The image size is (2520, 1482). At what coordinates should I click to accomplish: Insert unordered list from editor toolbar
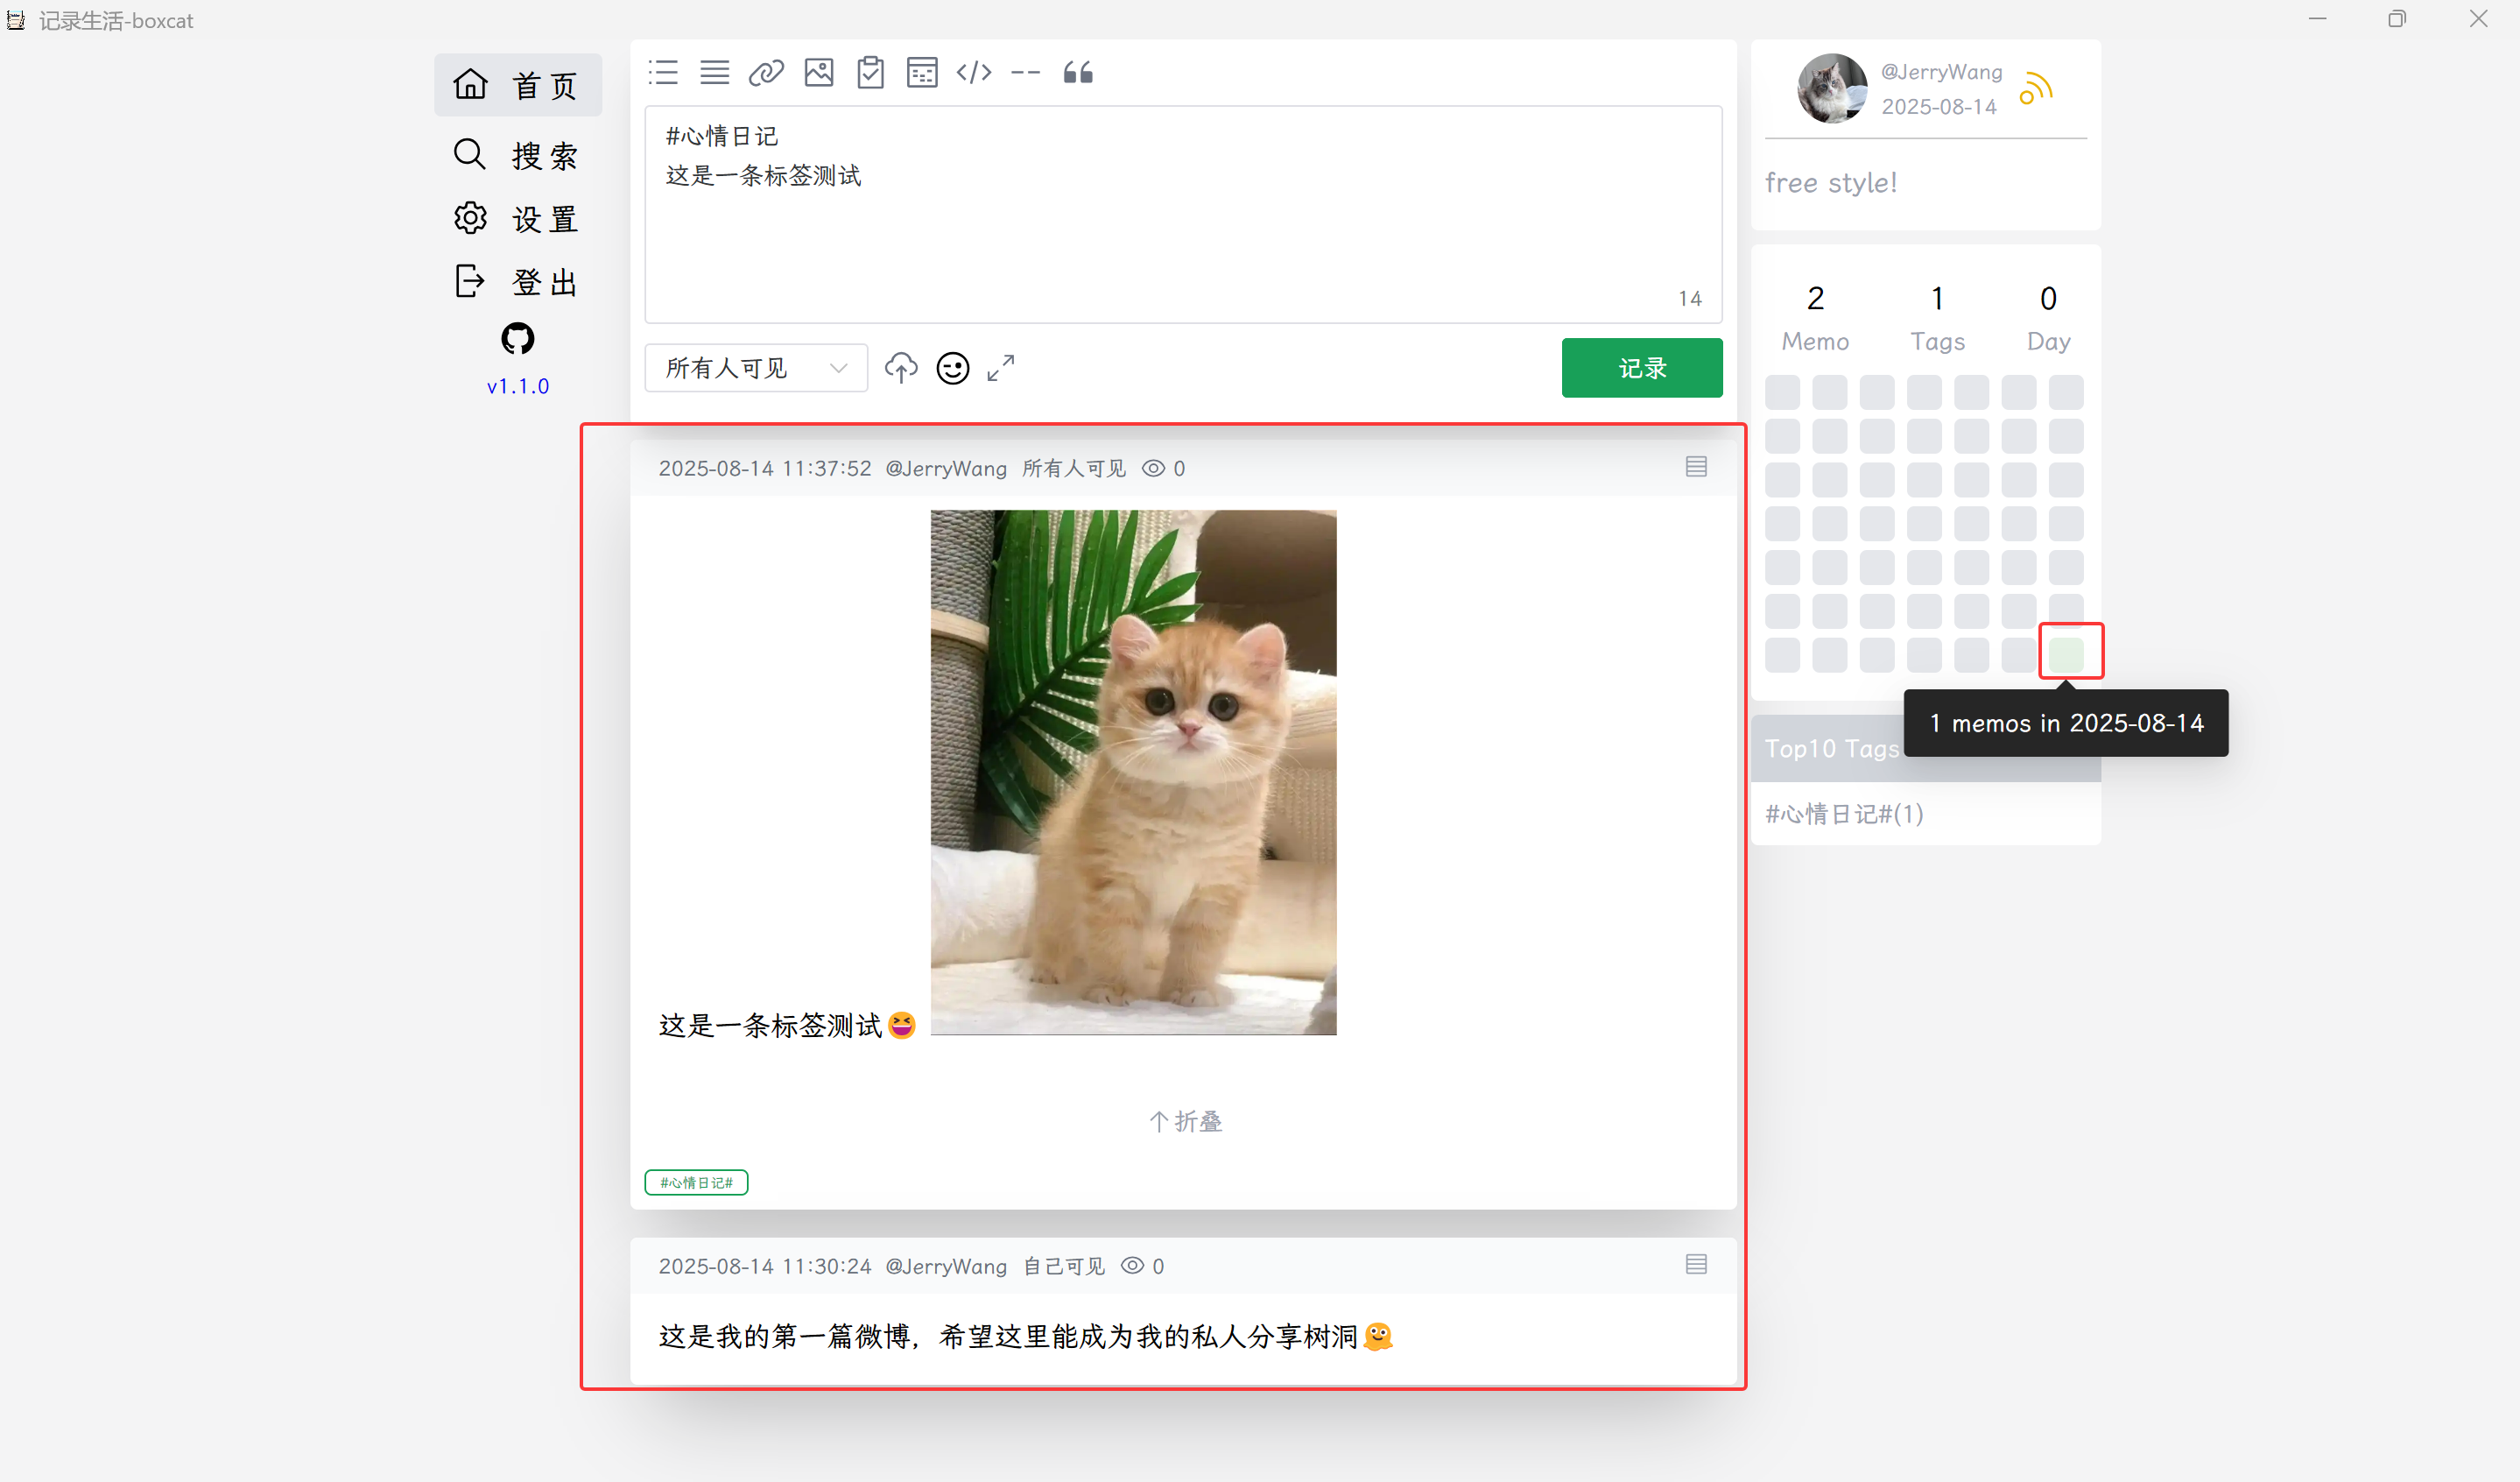[x=663, y=73]
